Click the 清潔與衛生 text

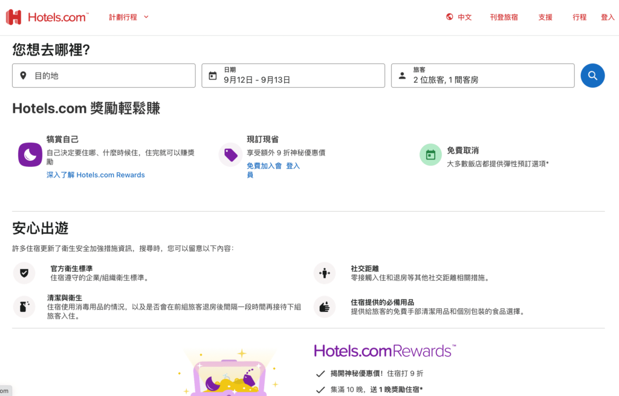[x=64, y=297]
